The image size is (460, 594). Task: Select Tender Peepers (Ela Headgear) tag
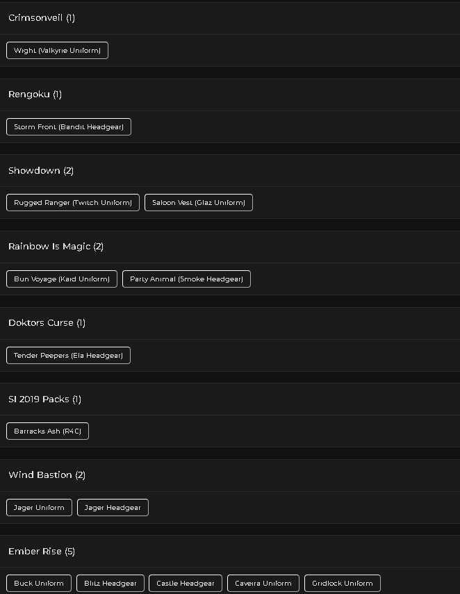[68, 356]
